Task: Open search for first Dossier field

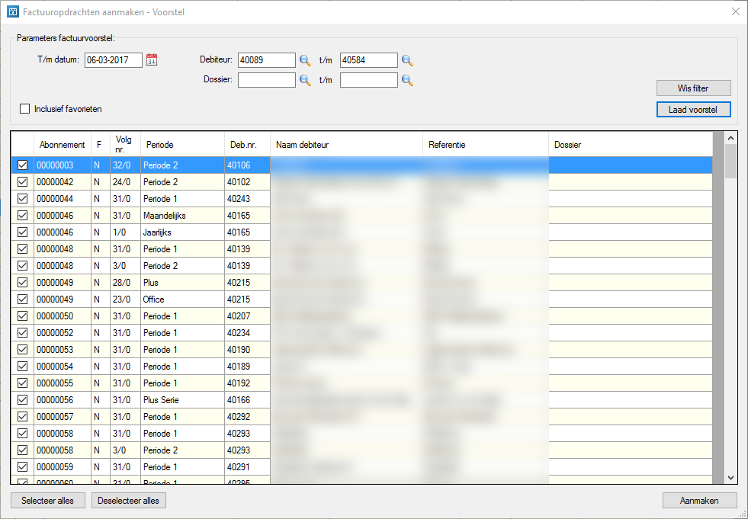Action: coord(305,80)
